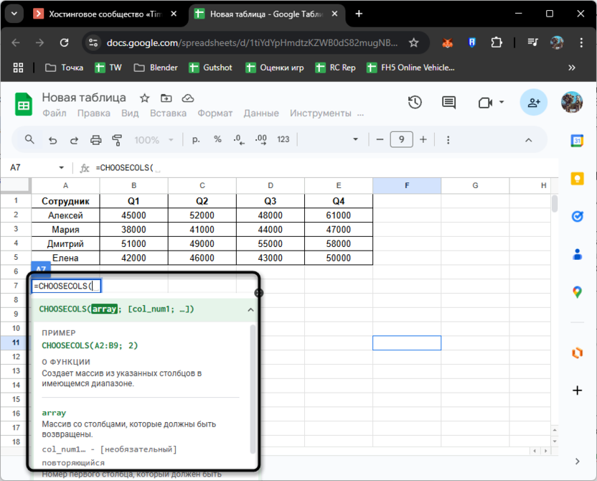Open the Данные menu

260,113
